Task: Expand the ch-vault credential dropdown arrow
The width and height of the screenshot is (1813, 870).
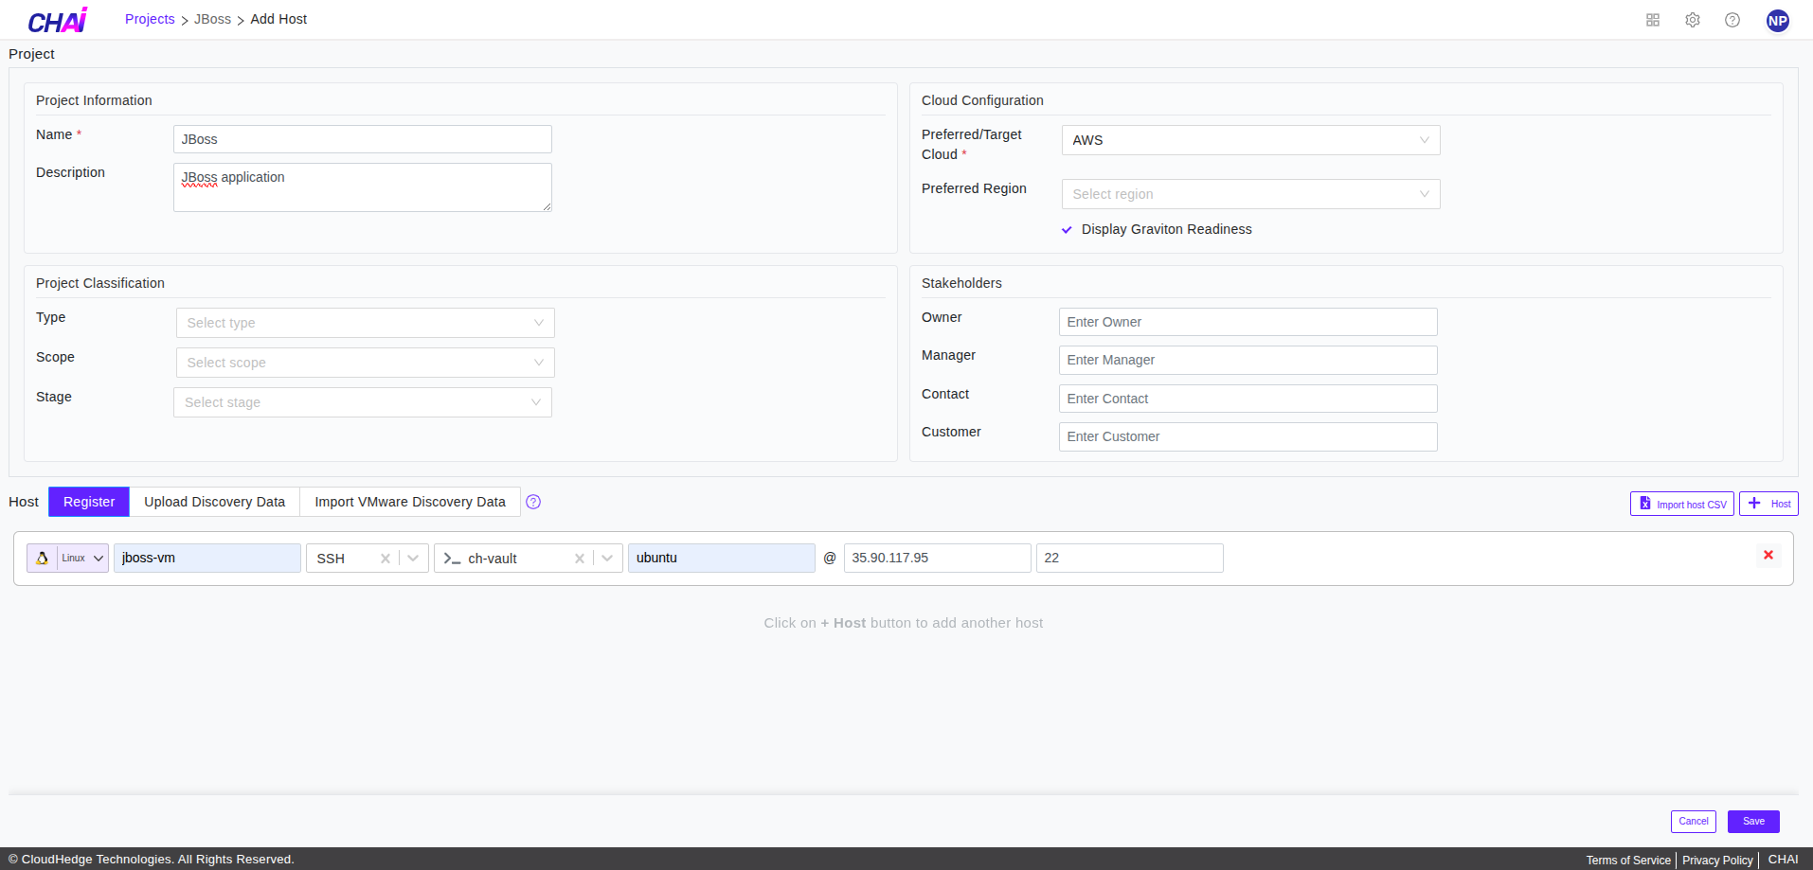Action: [607, 559]
